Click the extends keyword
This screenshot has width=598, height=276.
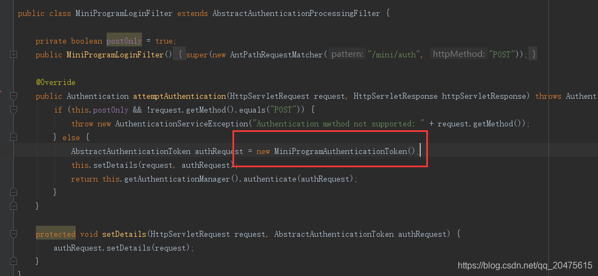click(193, 13)
